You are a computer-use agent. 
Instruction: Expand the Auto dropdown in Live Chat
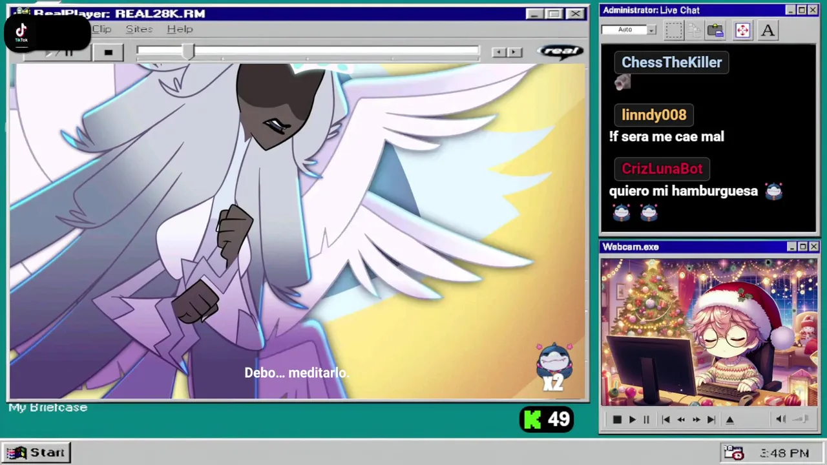tap(652, 30)
